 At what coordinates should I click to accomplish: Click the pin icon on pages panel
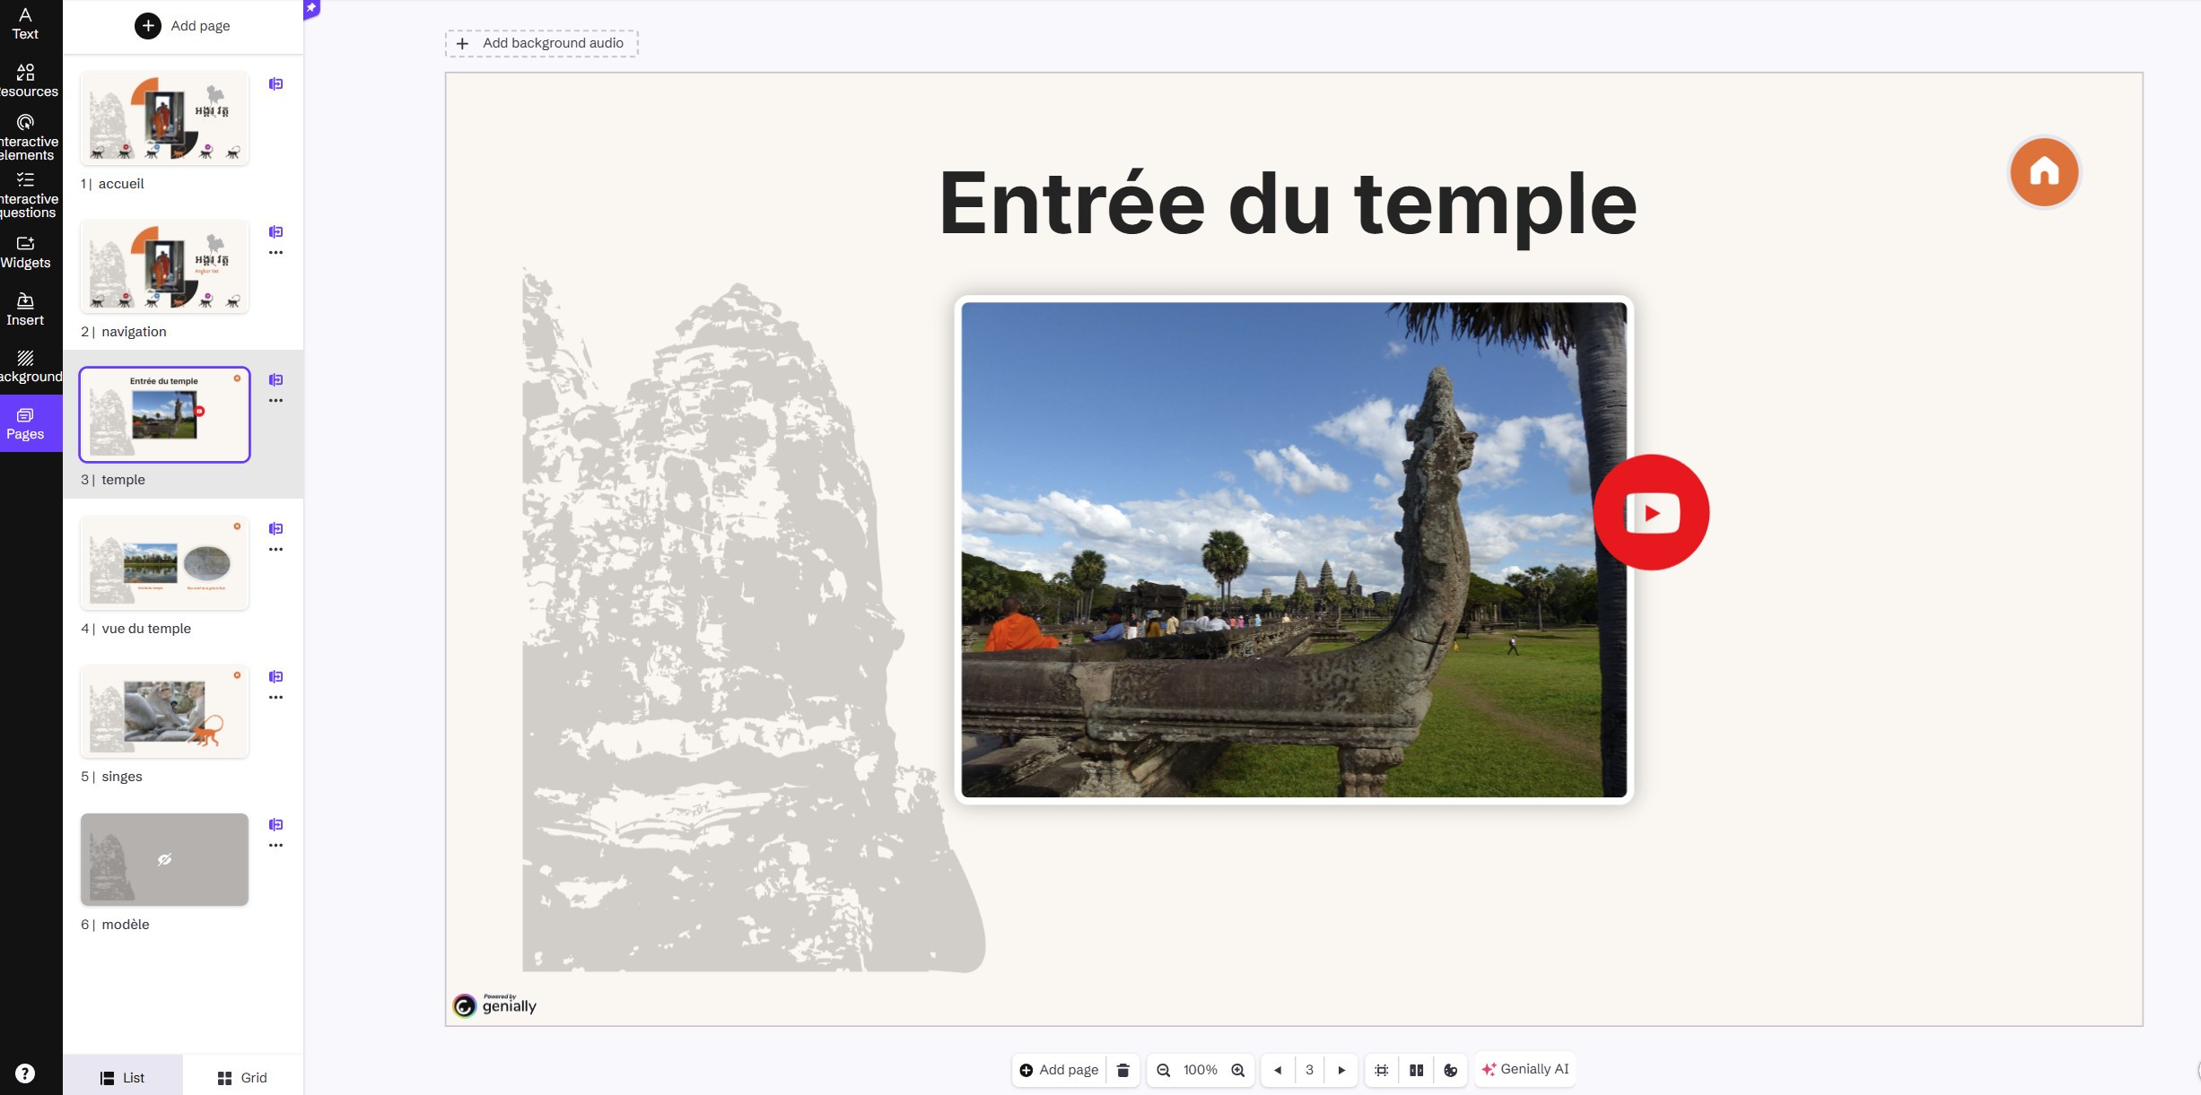pos(310,8)
